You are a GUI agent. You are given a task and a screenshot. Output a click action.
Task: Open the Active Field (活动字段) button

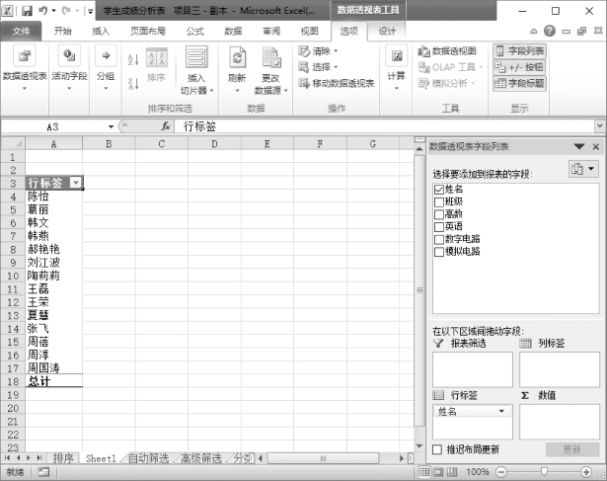[x=69, y=68]
